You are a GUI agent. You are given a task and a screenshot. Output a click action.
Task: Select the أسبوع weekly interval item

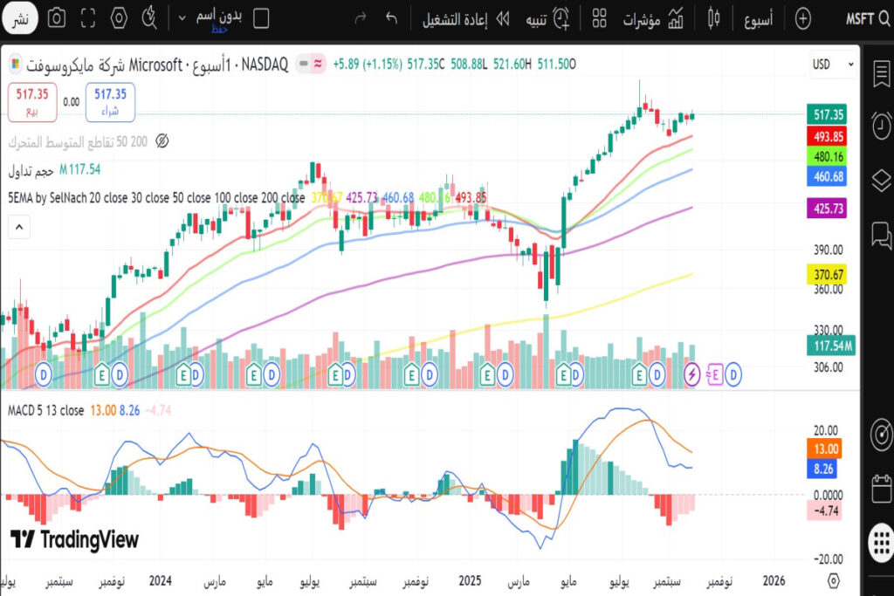point(758,18)
